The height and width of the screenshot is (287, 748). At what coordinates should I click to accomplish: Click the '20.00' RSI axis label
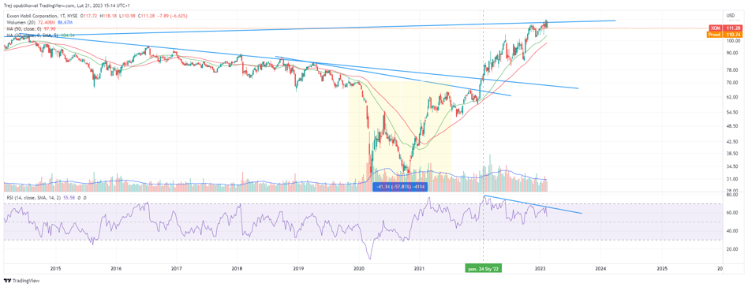[x=731, y=249]
